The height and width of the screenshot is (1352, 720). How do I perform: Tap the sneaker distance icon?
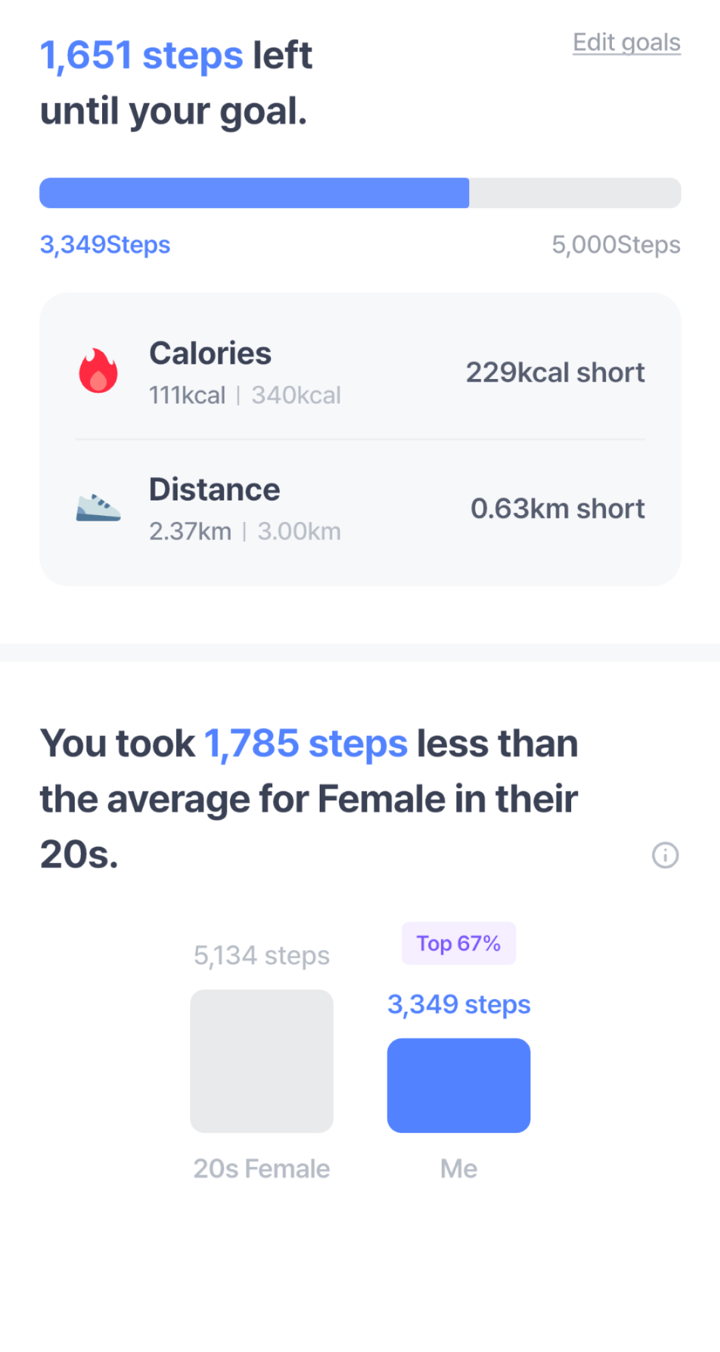[x=98, y=508]
